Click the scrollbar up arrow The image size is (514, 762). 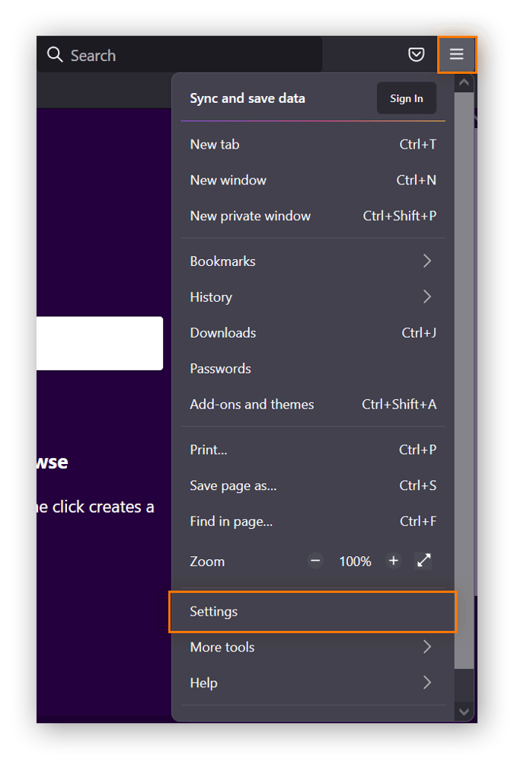tap(463, 82)
